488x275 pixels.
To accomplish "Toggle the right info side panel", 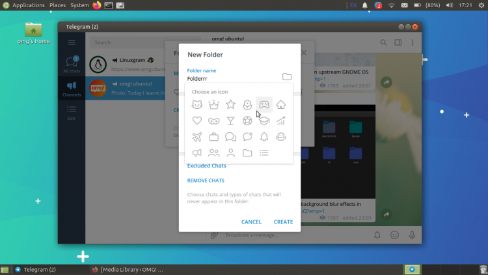I will (x=398, y=42).
